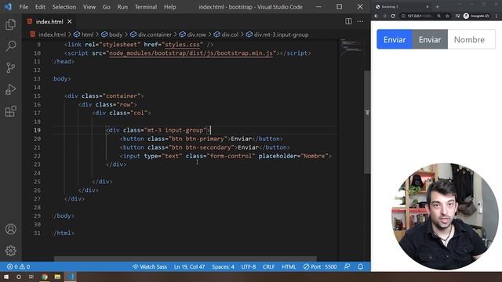Open a new browser tab
The height and width of the screenshot is (282, 502).
coord(438,6)
